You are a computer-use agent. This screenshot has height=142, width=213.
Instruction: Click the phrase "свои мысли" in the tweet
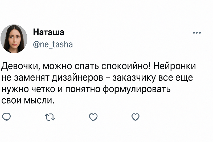point(28,101)
